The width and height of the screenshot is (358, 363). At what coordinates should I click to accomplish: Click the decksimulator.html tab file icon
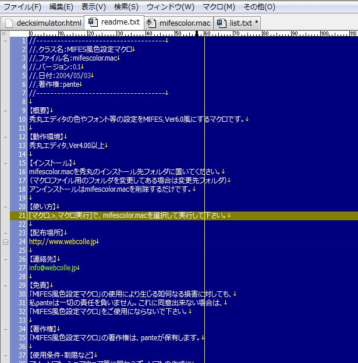tap(9, 23)
